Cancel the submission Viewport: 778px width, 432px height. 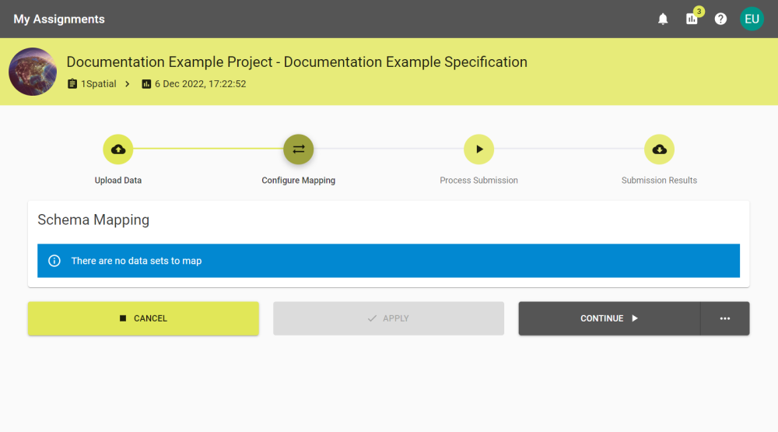[x=143, y=318]
